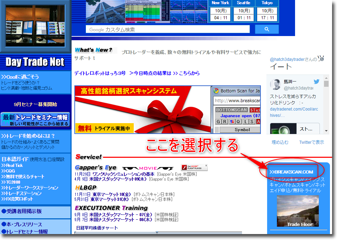Click the Seattle clock display
The height and width of the screenshot is (240, 338).
(244, 14)
